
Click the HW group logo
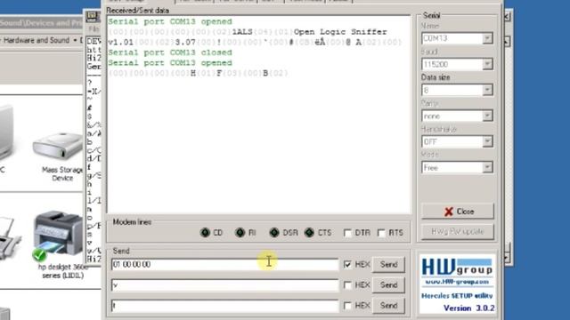(x=457, y=268)
